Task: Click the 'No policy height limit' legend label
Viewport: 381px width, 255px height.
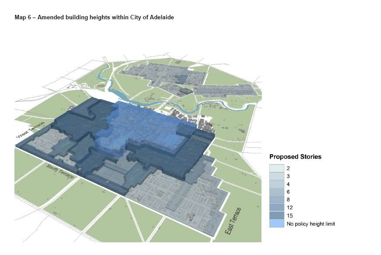Action: [311, 224]
